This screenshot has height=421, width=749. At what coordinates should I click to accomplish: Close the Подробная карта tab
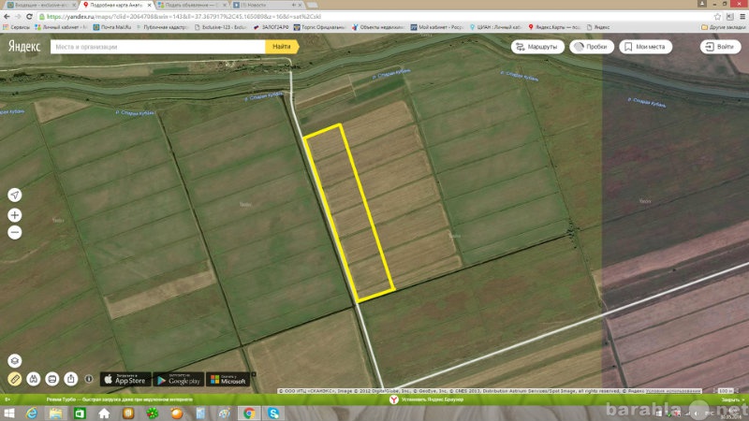click(150, 5)
